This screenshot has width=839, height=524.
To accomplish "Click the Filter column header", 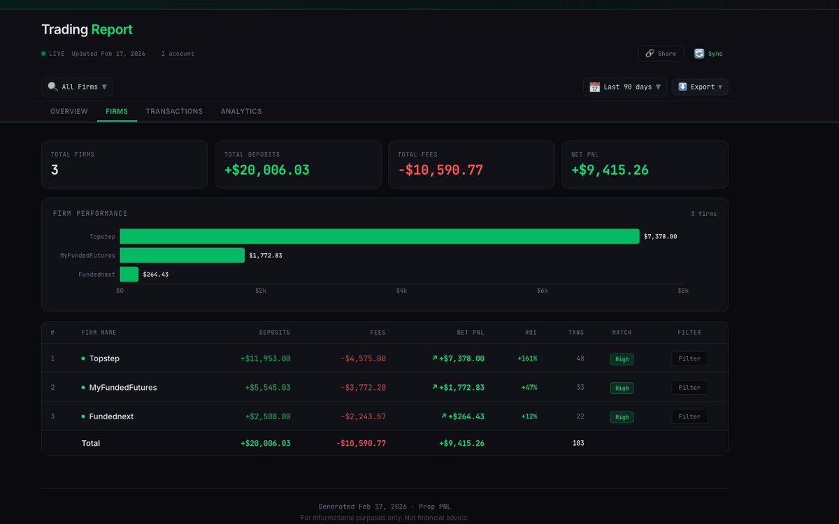I will (689, 333).
